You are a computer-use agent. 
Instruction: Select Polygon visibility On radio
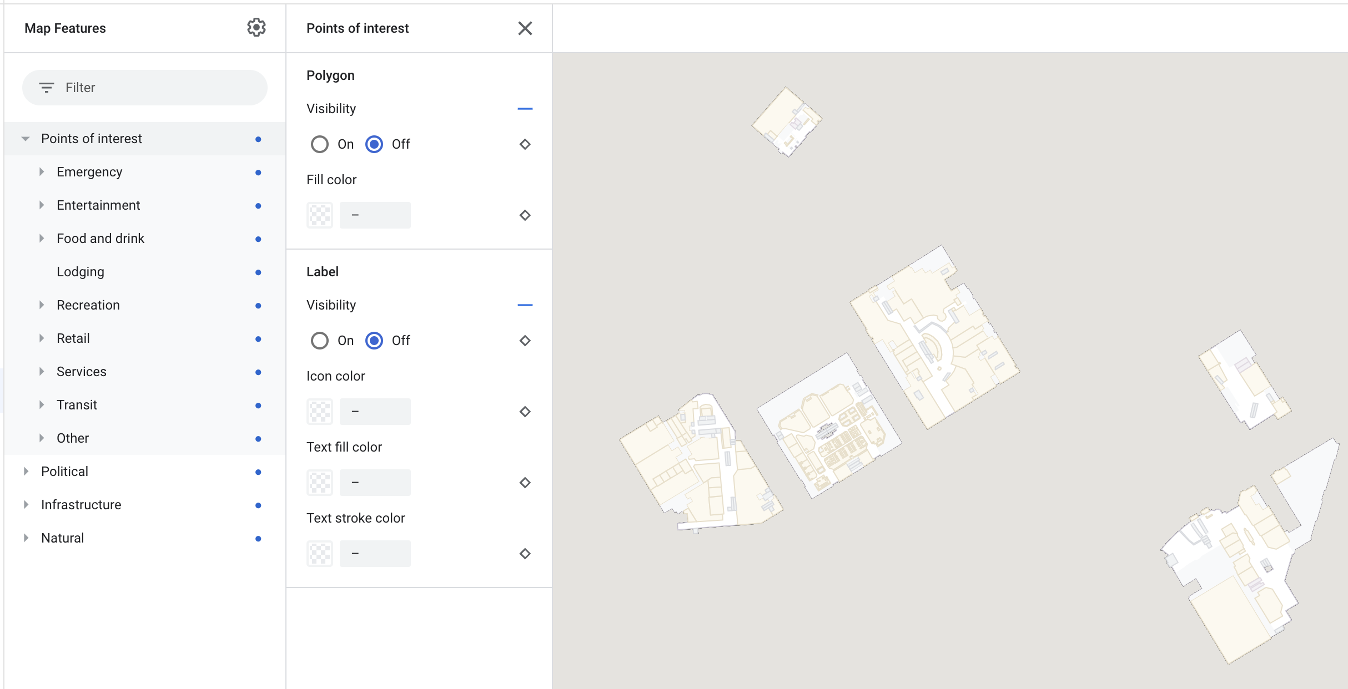[x=320, y=144]
